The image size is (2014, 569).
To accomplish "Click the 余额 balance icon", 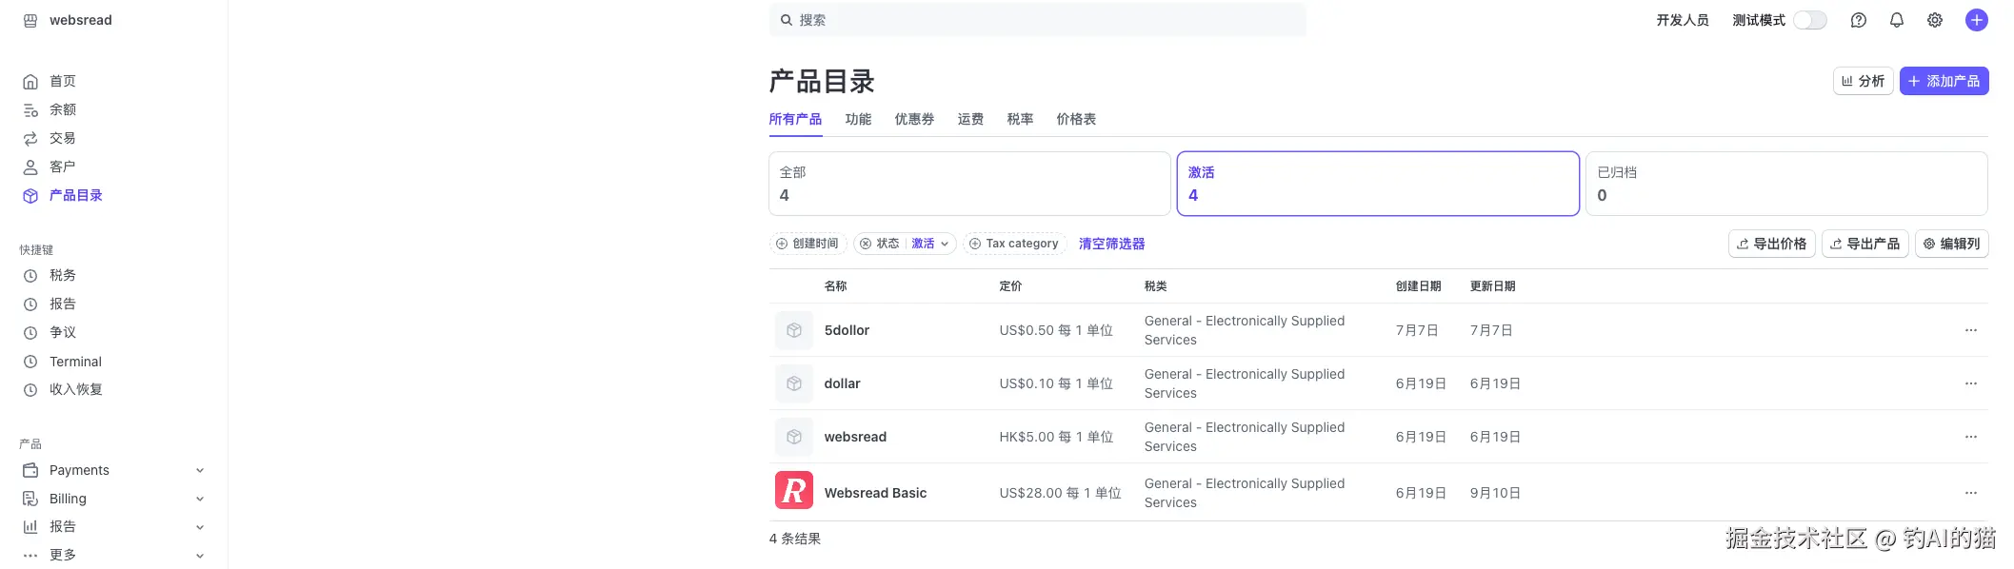I will (30, 110).
